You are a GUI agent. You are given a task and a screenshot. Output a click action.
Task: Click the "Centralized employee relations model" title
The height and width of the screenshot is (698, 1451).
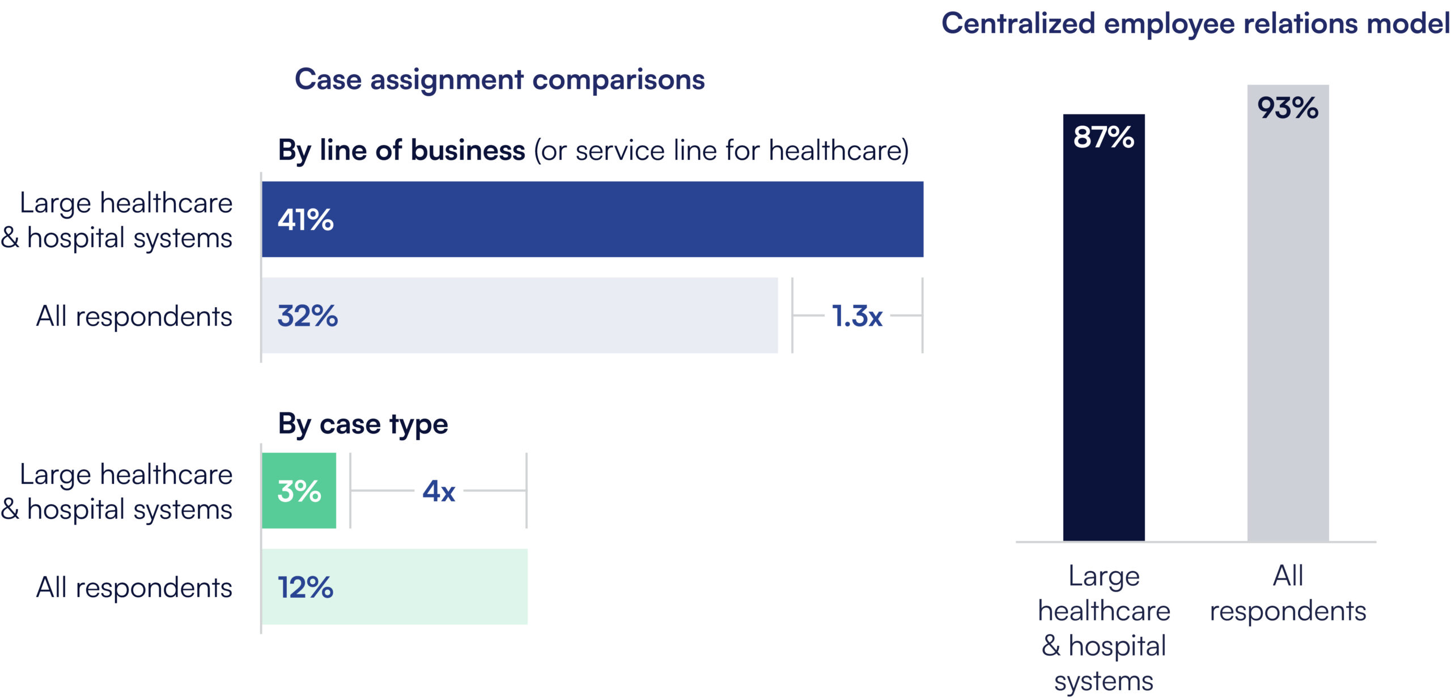click(1195, 24)
